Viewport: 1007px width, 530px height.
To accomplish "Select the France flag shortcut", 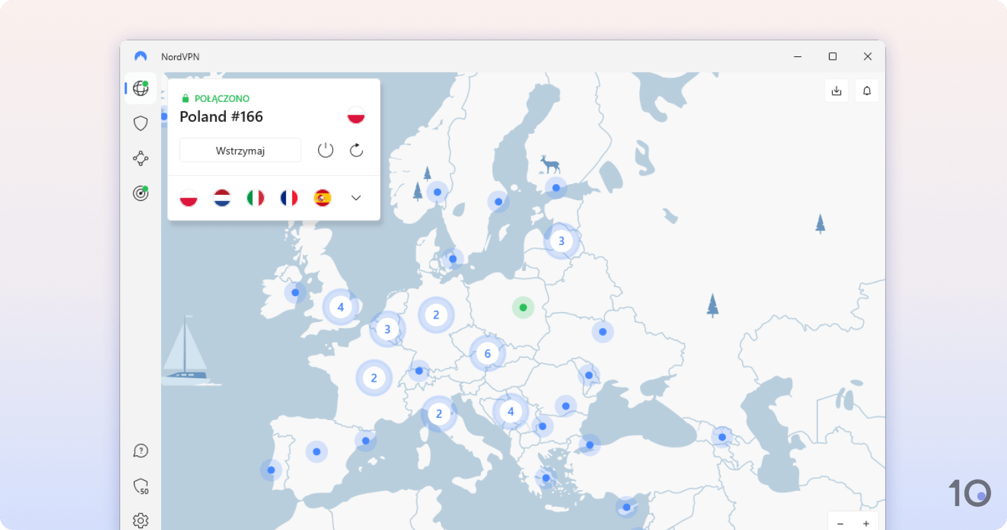I will tap(289, 197).
